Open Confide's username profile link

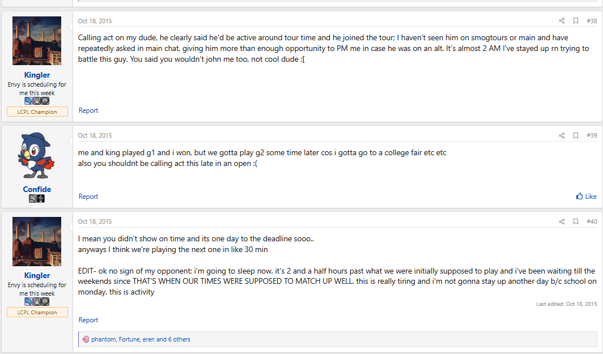coord(37,189)
